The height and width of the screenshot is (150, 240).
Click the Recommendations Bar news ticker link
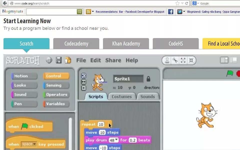pyautogui.click(x=130, y=12)
